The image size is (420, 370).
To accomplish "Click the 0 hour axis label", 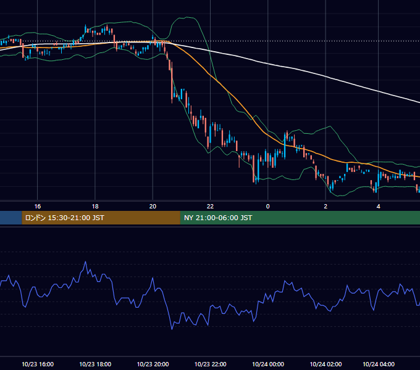I will (x=268, y=207).
